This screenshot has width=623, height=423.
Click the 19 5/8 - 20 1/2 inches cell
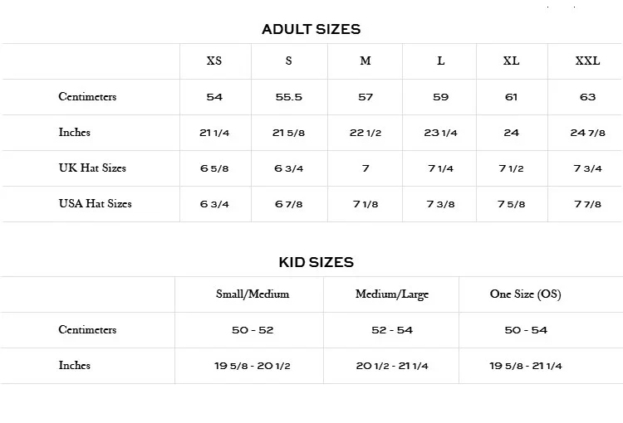(253, 366)
